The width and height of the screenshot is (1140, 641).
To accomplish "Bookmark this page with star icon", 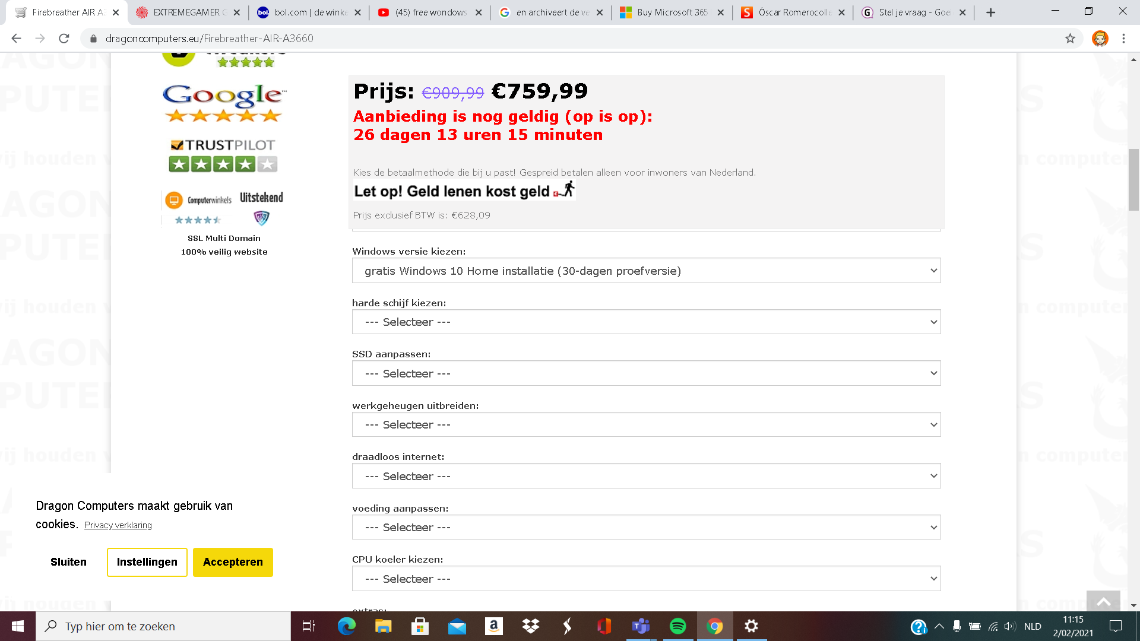I will [x=1070, y=39].
